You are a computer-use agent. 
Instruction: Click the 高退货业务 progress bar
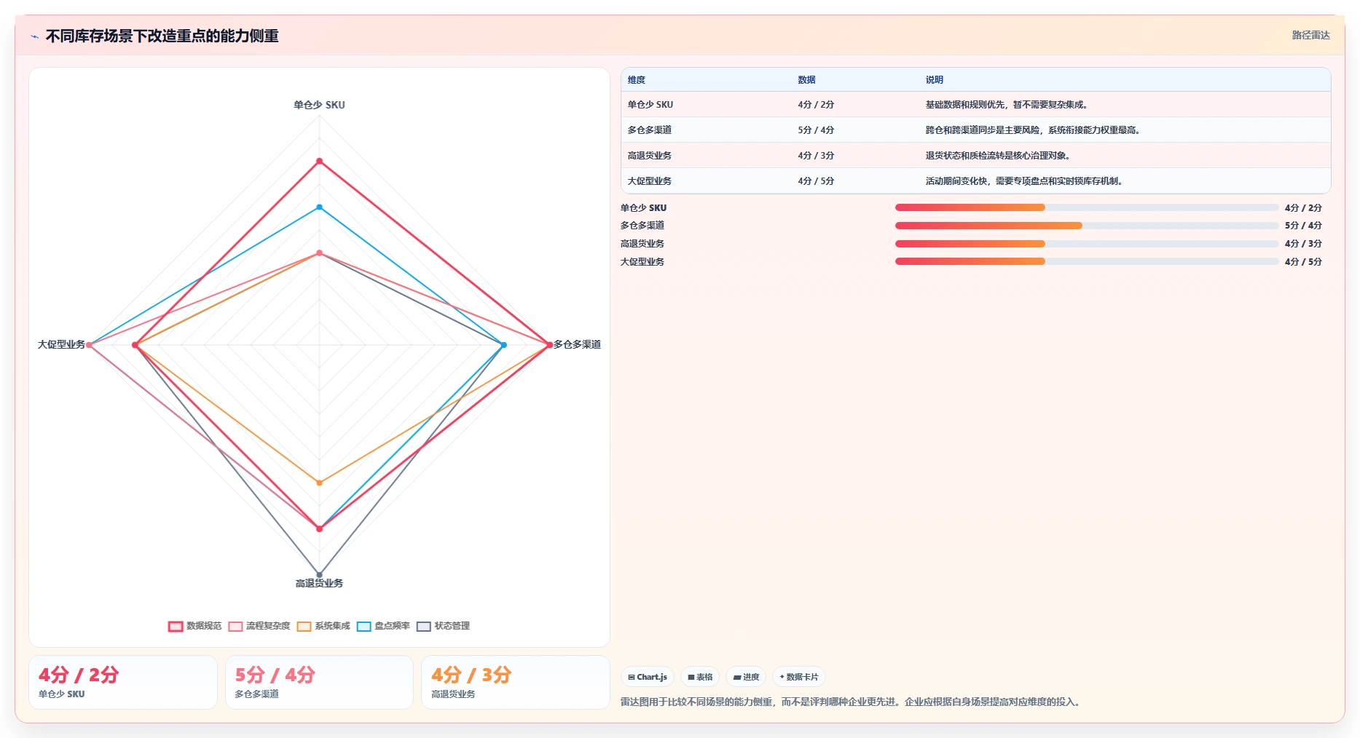click(1087, 244)
